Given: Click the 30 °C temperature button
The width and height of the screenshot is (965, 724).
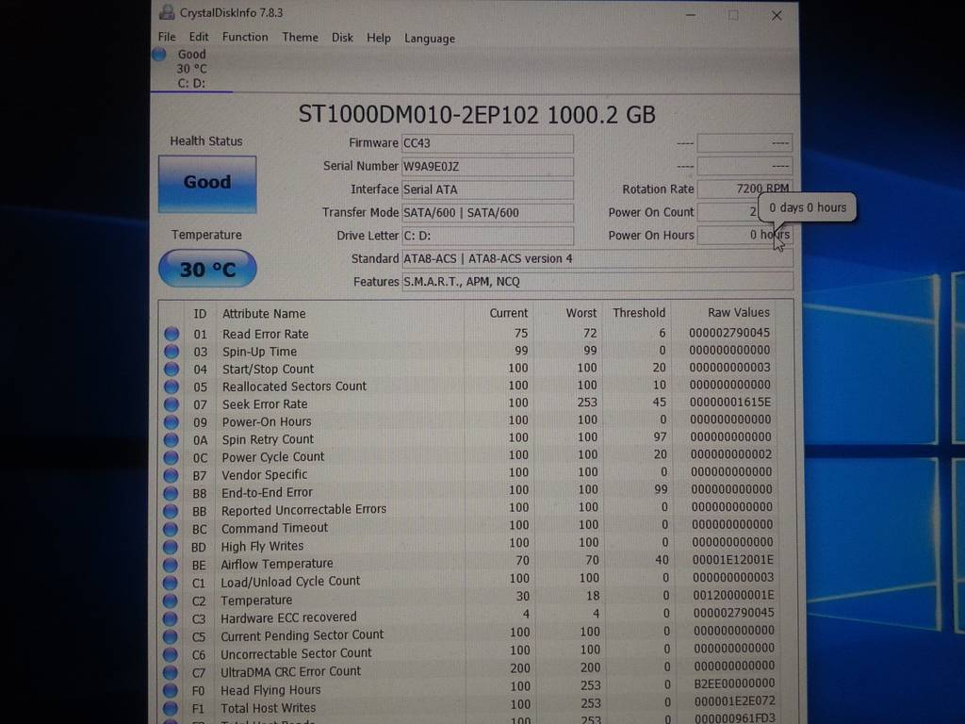Looking at the screenshot, I should (x=207, y=269).
